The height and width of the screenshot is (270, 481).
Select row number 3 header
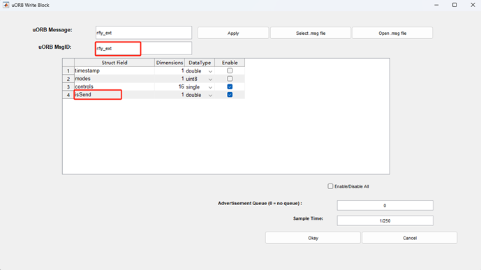coord(68,87)
